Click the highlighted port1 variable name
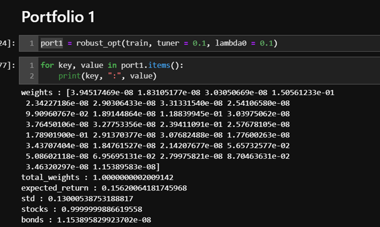The width and height of the screenshot is (380, 227). point(52,43)
